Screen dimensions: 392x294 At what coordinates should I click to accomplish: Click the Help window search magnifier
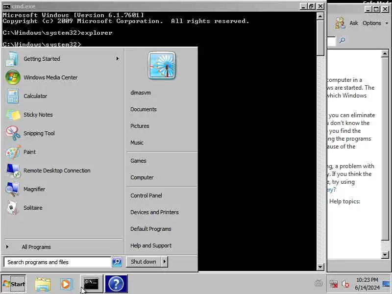coord(342,40)
